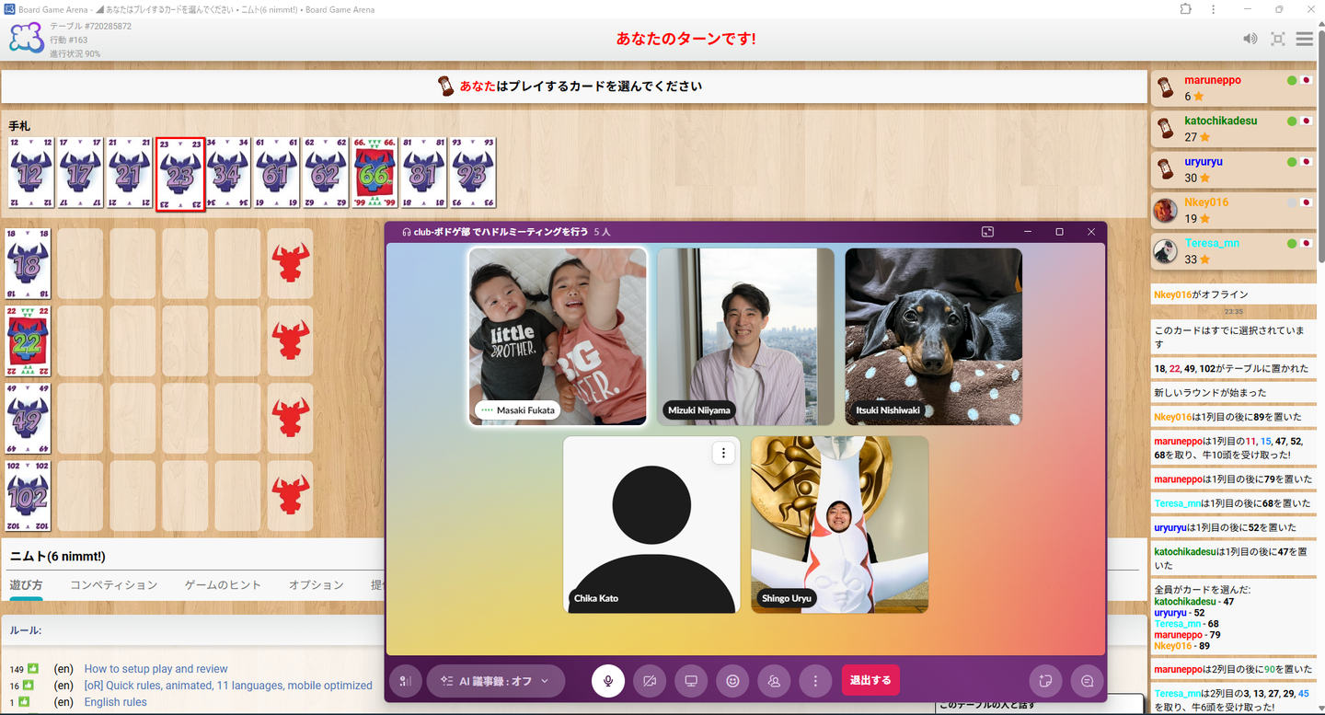Screen dimensions: 1325x715
Task: Open the huddle thread chat icon
Action: [x=1087, y=681]
